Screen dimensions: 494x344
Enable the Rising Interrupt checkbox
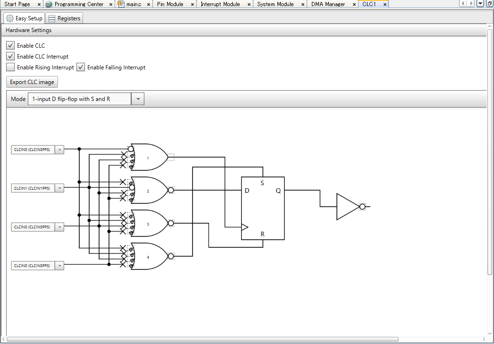tap(10, 67)
